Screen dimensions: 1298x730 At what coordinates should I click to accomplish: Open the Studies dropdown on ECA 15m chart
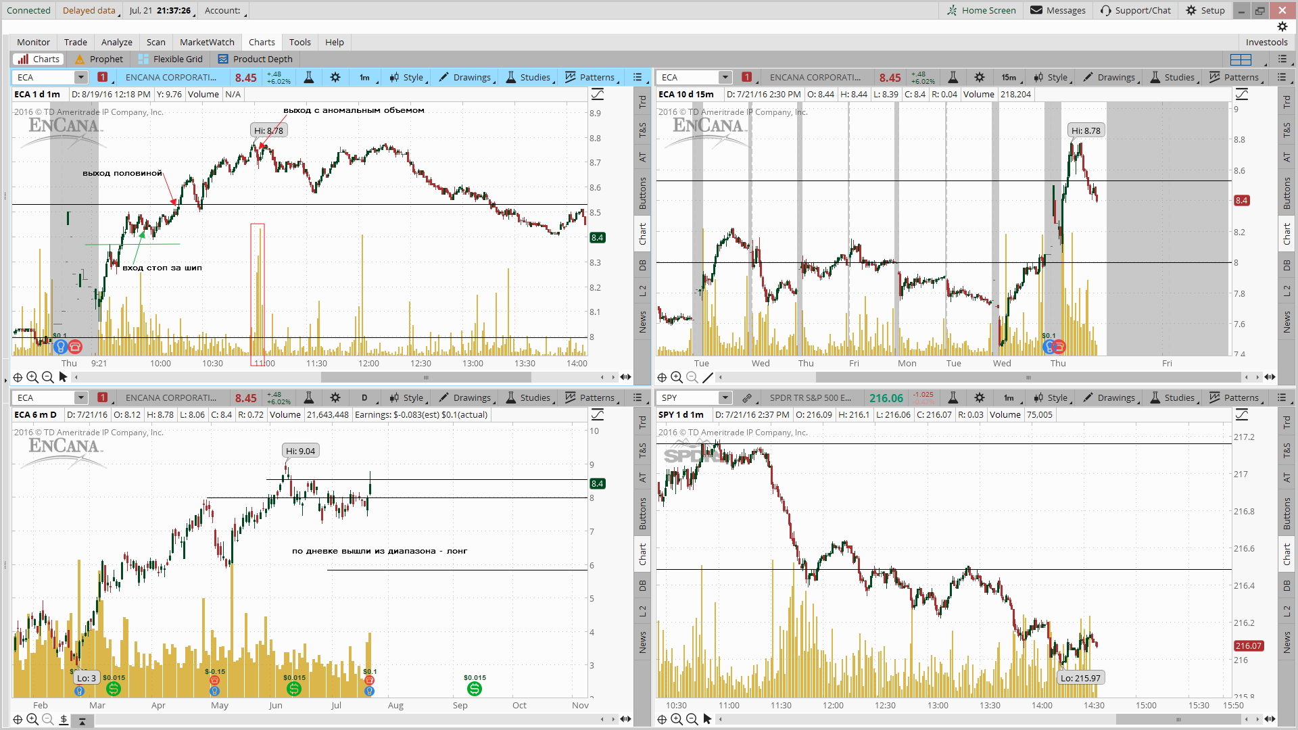coord(1174,77)
